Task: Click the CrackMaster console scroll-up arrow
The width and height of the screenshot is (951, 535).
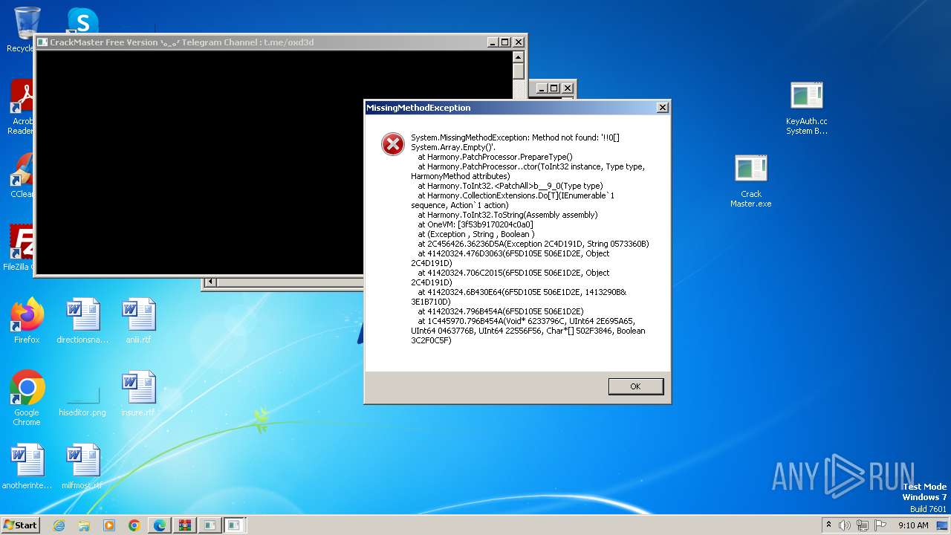Action: click(519, 57)
